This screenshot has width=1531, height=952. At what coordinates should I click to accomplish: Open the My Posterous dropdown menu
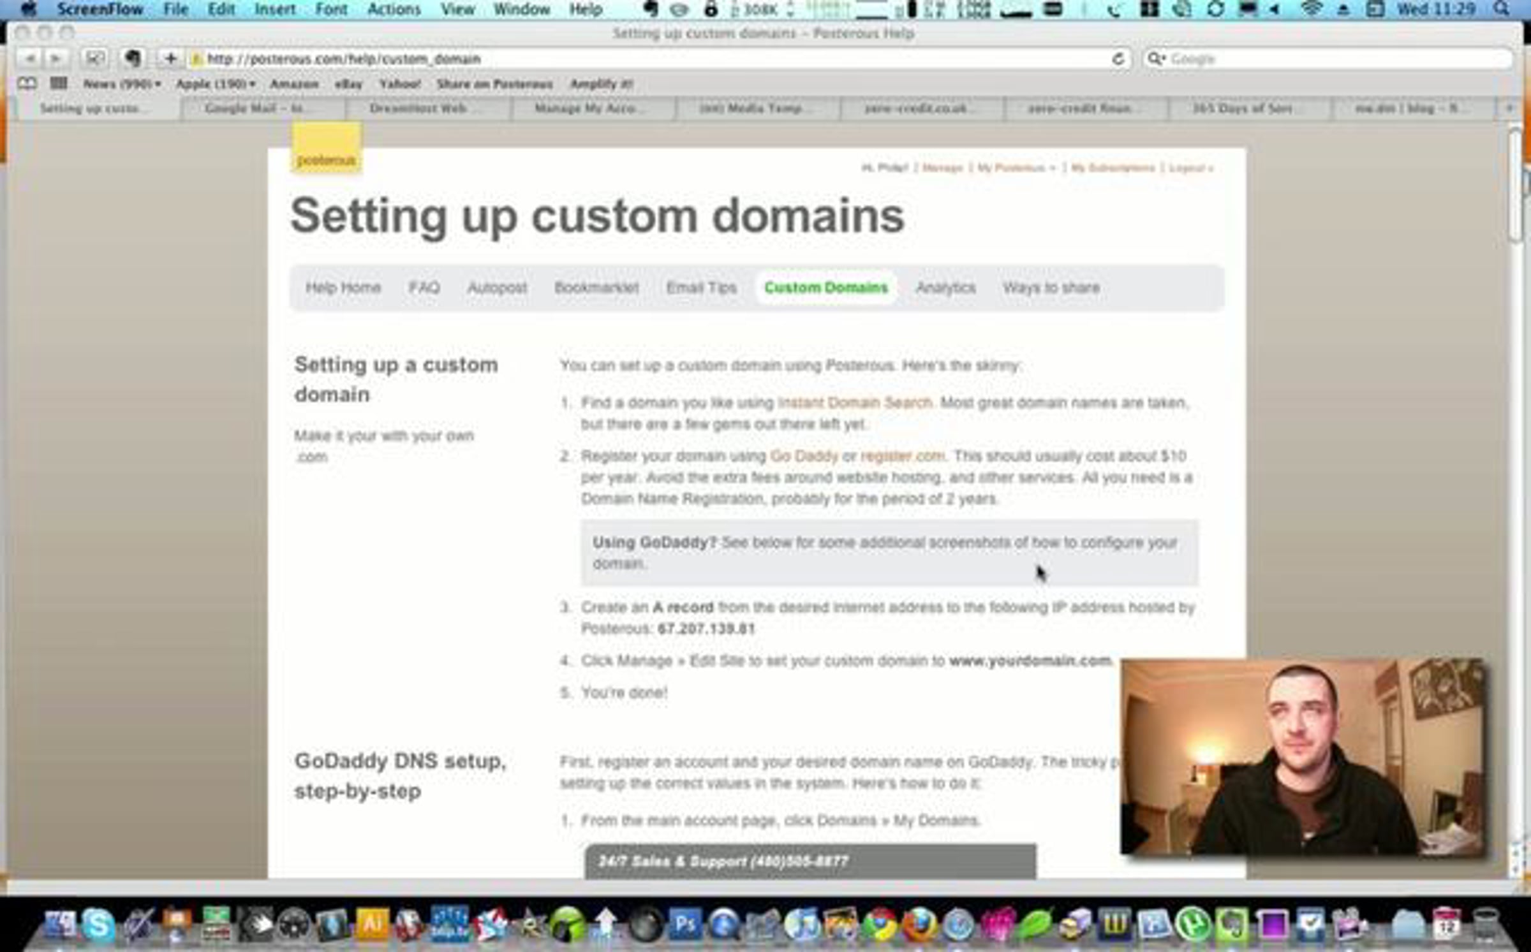(1016, 168)
